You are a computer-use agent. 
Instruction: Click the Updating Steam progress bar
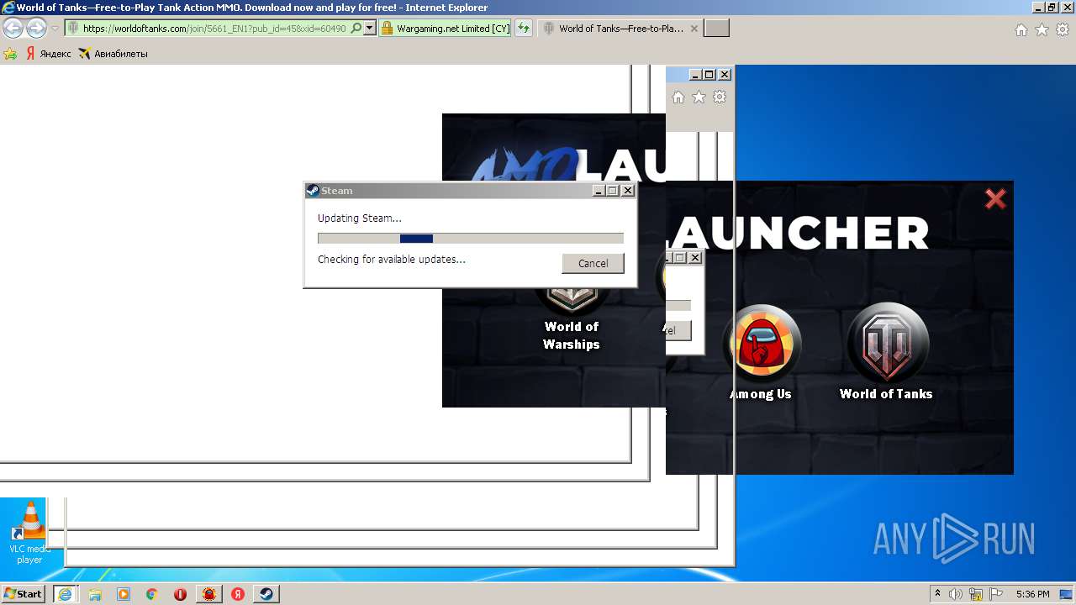pyautogui.click(x=471, y=239)
